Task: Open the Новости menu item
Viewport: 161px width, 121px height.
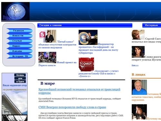Action: pos(19,36)
